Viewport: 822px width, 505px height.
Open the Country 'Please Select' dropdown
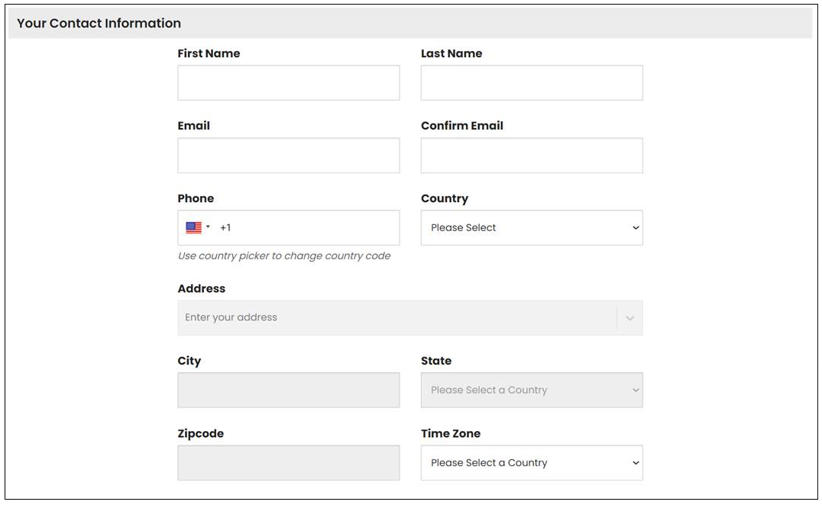click(x=532, y=227)
